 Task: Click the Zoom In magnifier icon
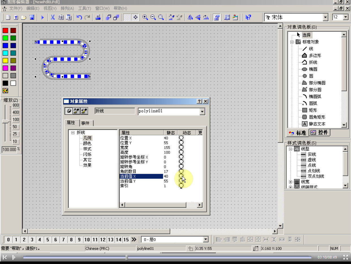pos(145,18)
